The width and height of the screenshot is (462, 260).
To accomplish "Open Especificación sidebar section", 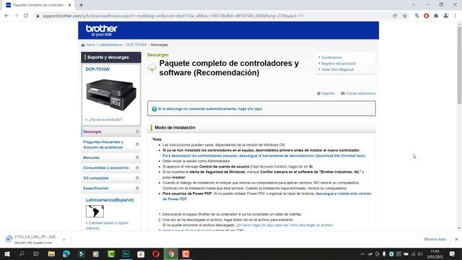I will pyautogui.click(x=111, y=188).
